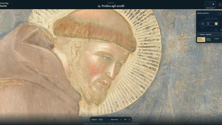Image resolution: width=222 pixels, height=125 pixels.
Task: Expand the '1 - Navata - ingresso' dropdown
Action: [x=210, y=34]
